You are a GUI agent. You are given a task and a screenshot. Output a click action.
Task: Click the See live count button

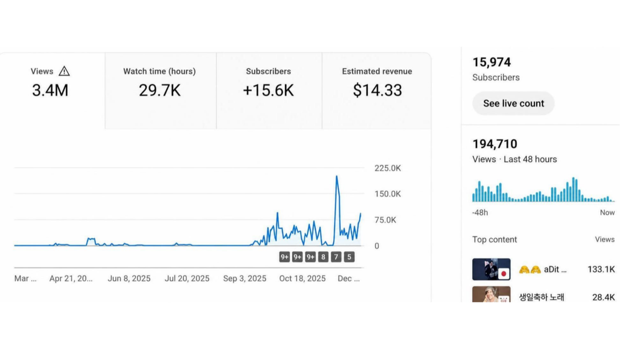[513, 103]
